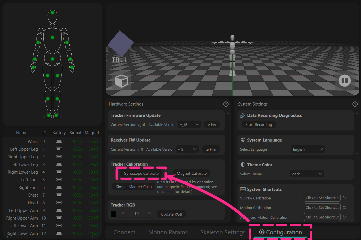Switch to the Skeleton Settings tab
The width and height of the screenshot is (361, 240).
click(x=223, y=232)
